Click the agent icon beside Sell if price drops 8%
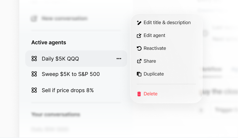The height and width of the screenshot is (138, 238). 34,90
